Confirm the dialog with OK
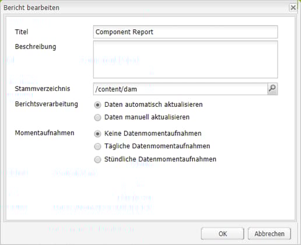Image resolution: width=301 pixels, height=245 pixels. [x=222, y=234]
